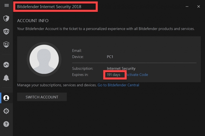Open the Activity pulse icon
Viewport: 205px width, 136px height.
click(6, 65)
